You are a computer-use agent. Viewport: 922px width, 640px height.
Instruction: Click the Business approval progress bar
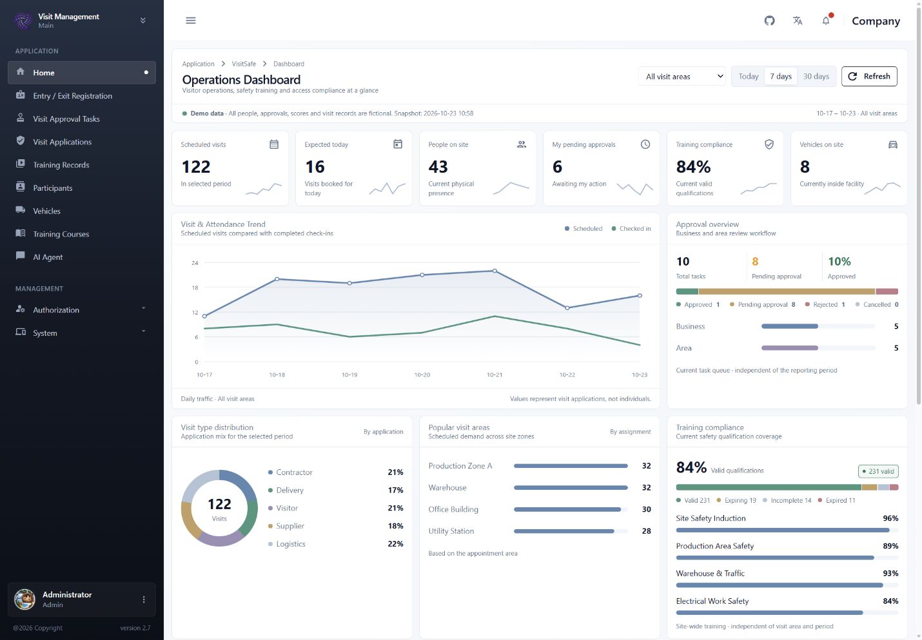click(x=818, y=326)
